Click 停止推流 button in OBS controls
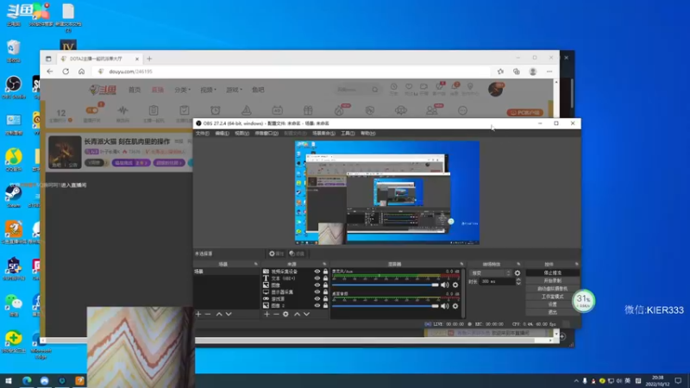 click(552, 272)
